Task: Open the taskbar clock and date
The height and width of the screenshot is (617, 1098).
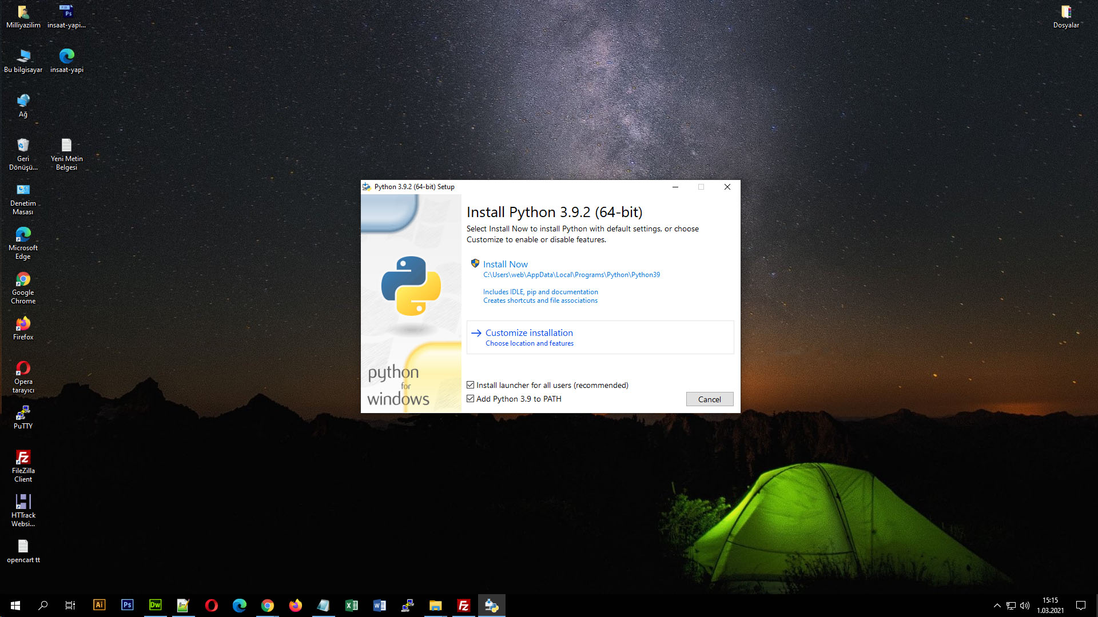Action: 1050,606
